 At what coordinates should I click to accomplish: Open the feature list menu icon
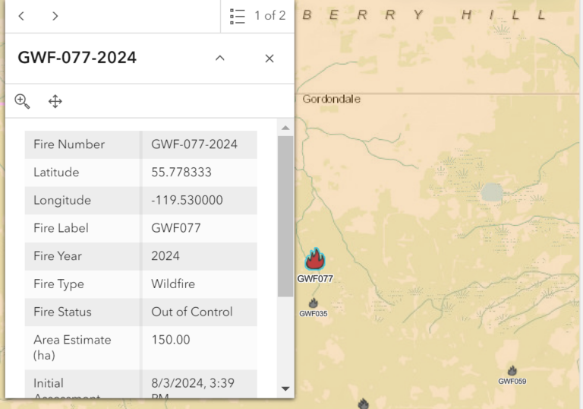pyautogui.click(x=238, y=16)
